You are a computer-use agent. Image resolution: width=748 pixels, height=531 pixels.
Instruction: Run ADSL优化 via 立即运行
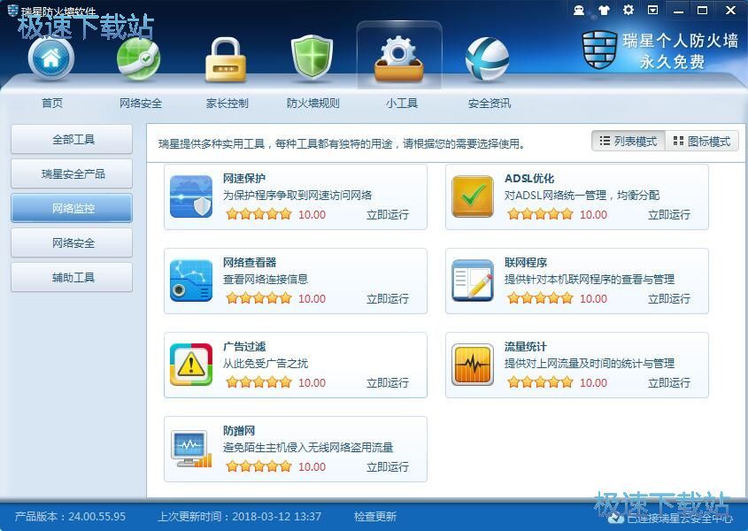(669, 215)
